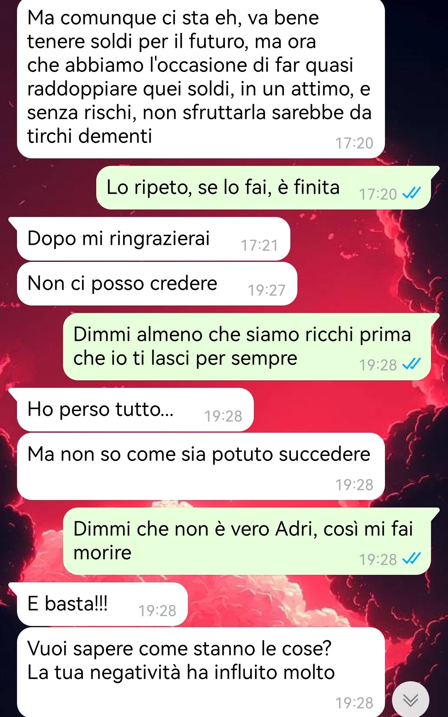Tap the 17:21 timestamp on received message
448x717 pixels.
(260, 245)
